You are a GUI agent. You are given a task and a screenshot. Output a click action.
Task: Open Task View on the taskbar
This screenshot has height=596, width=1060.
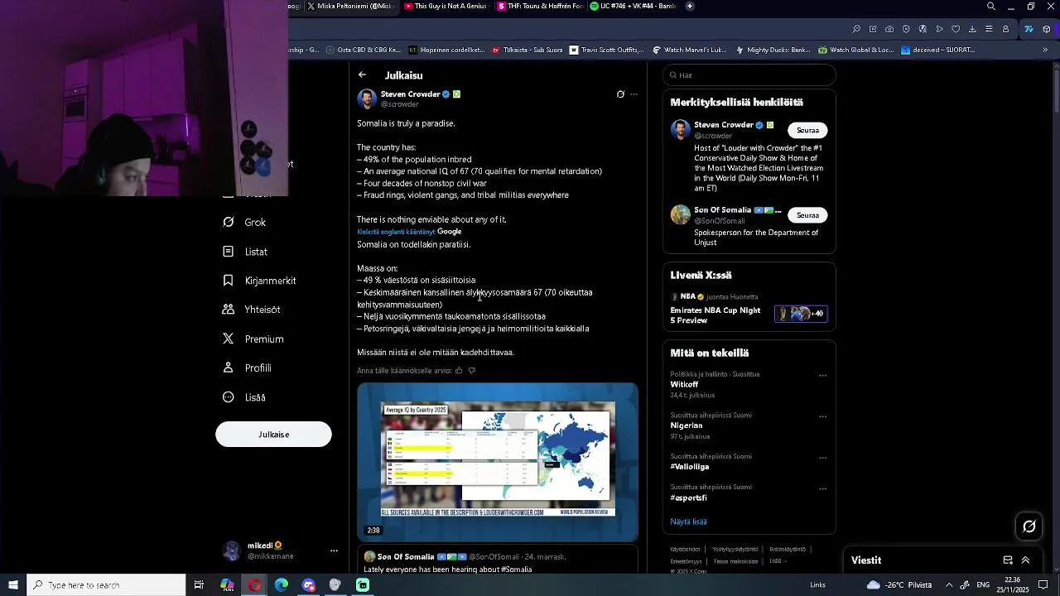click(199, 585)
